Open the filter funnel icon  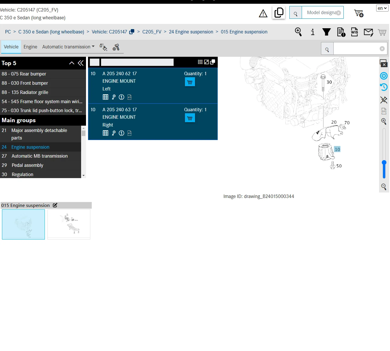point(326,32)
